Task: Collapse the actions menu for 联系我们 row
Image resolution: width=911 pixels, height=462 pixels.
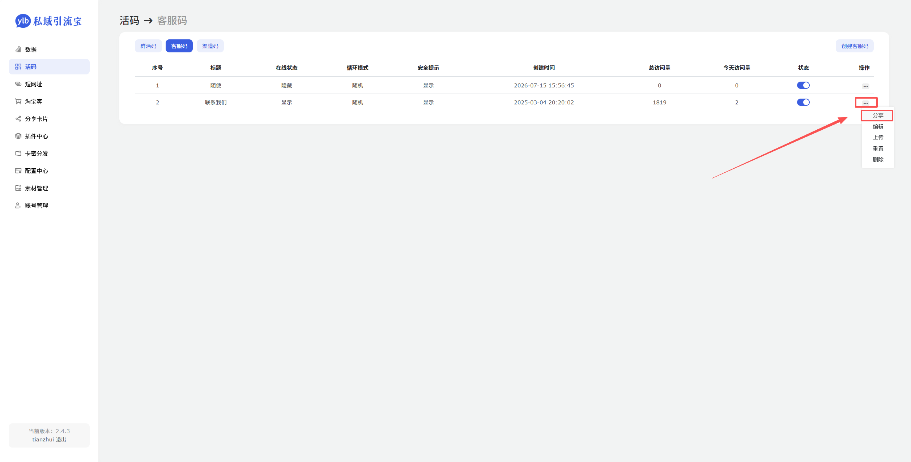Action: [865, 103]
